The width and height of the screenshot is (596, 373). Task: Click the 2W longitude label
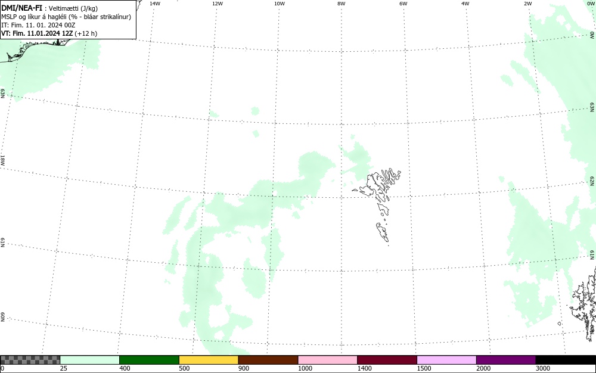click(527, 4)
